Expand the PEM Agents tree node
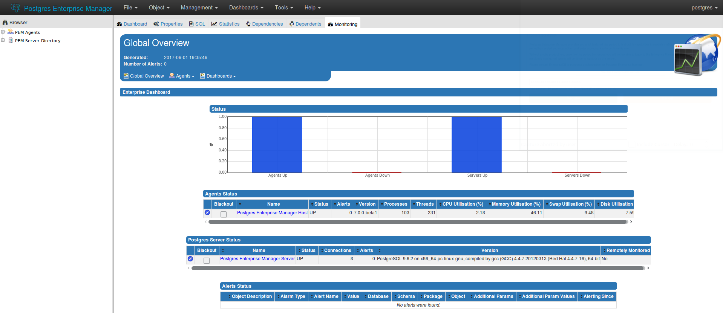 3,32
